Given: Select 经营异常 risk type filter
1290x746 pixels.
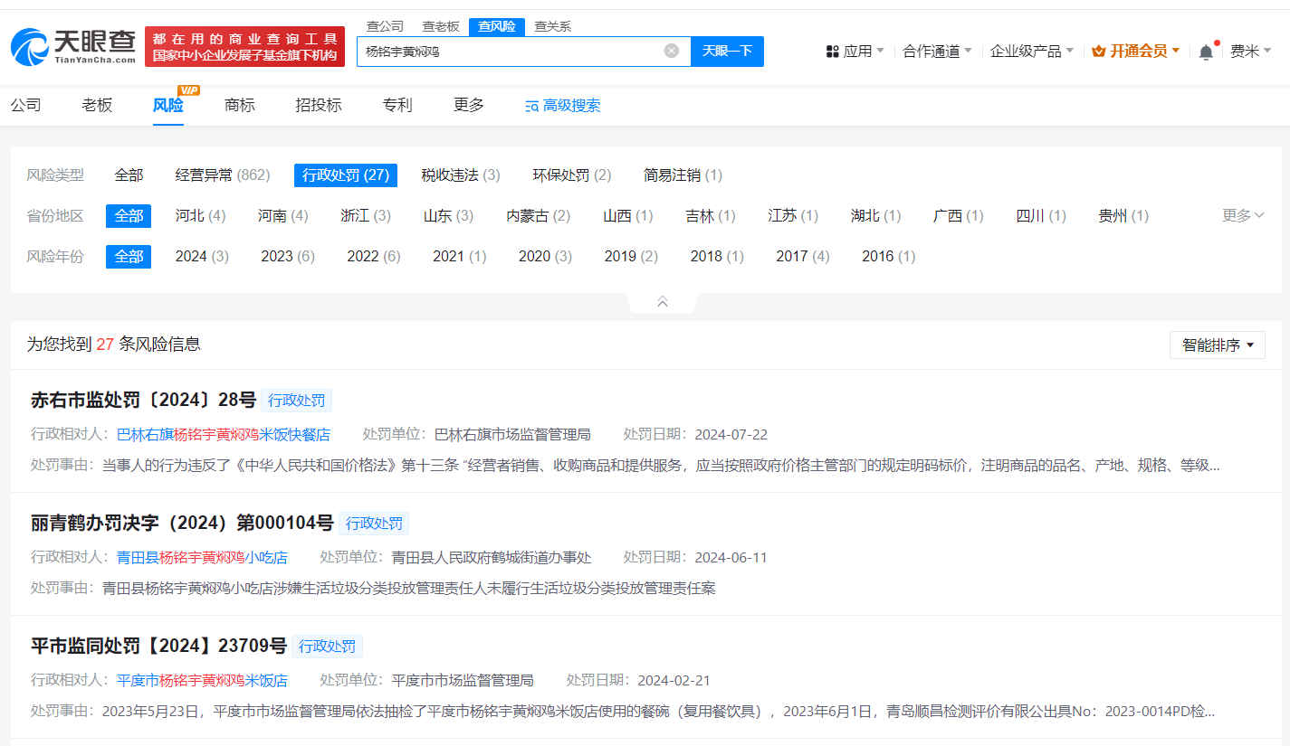Looking at the screenshot, I should pos(222,175).
